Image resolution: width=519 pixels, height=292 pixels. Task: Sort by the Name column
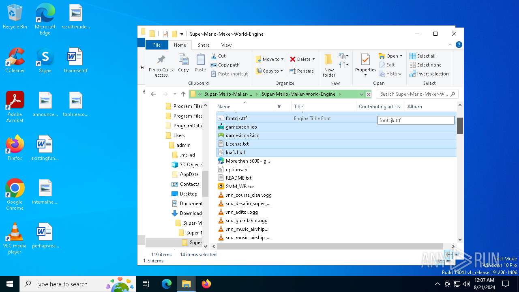tap(245, 107)
